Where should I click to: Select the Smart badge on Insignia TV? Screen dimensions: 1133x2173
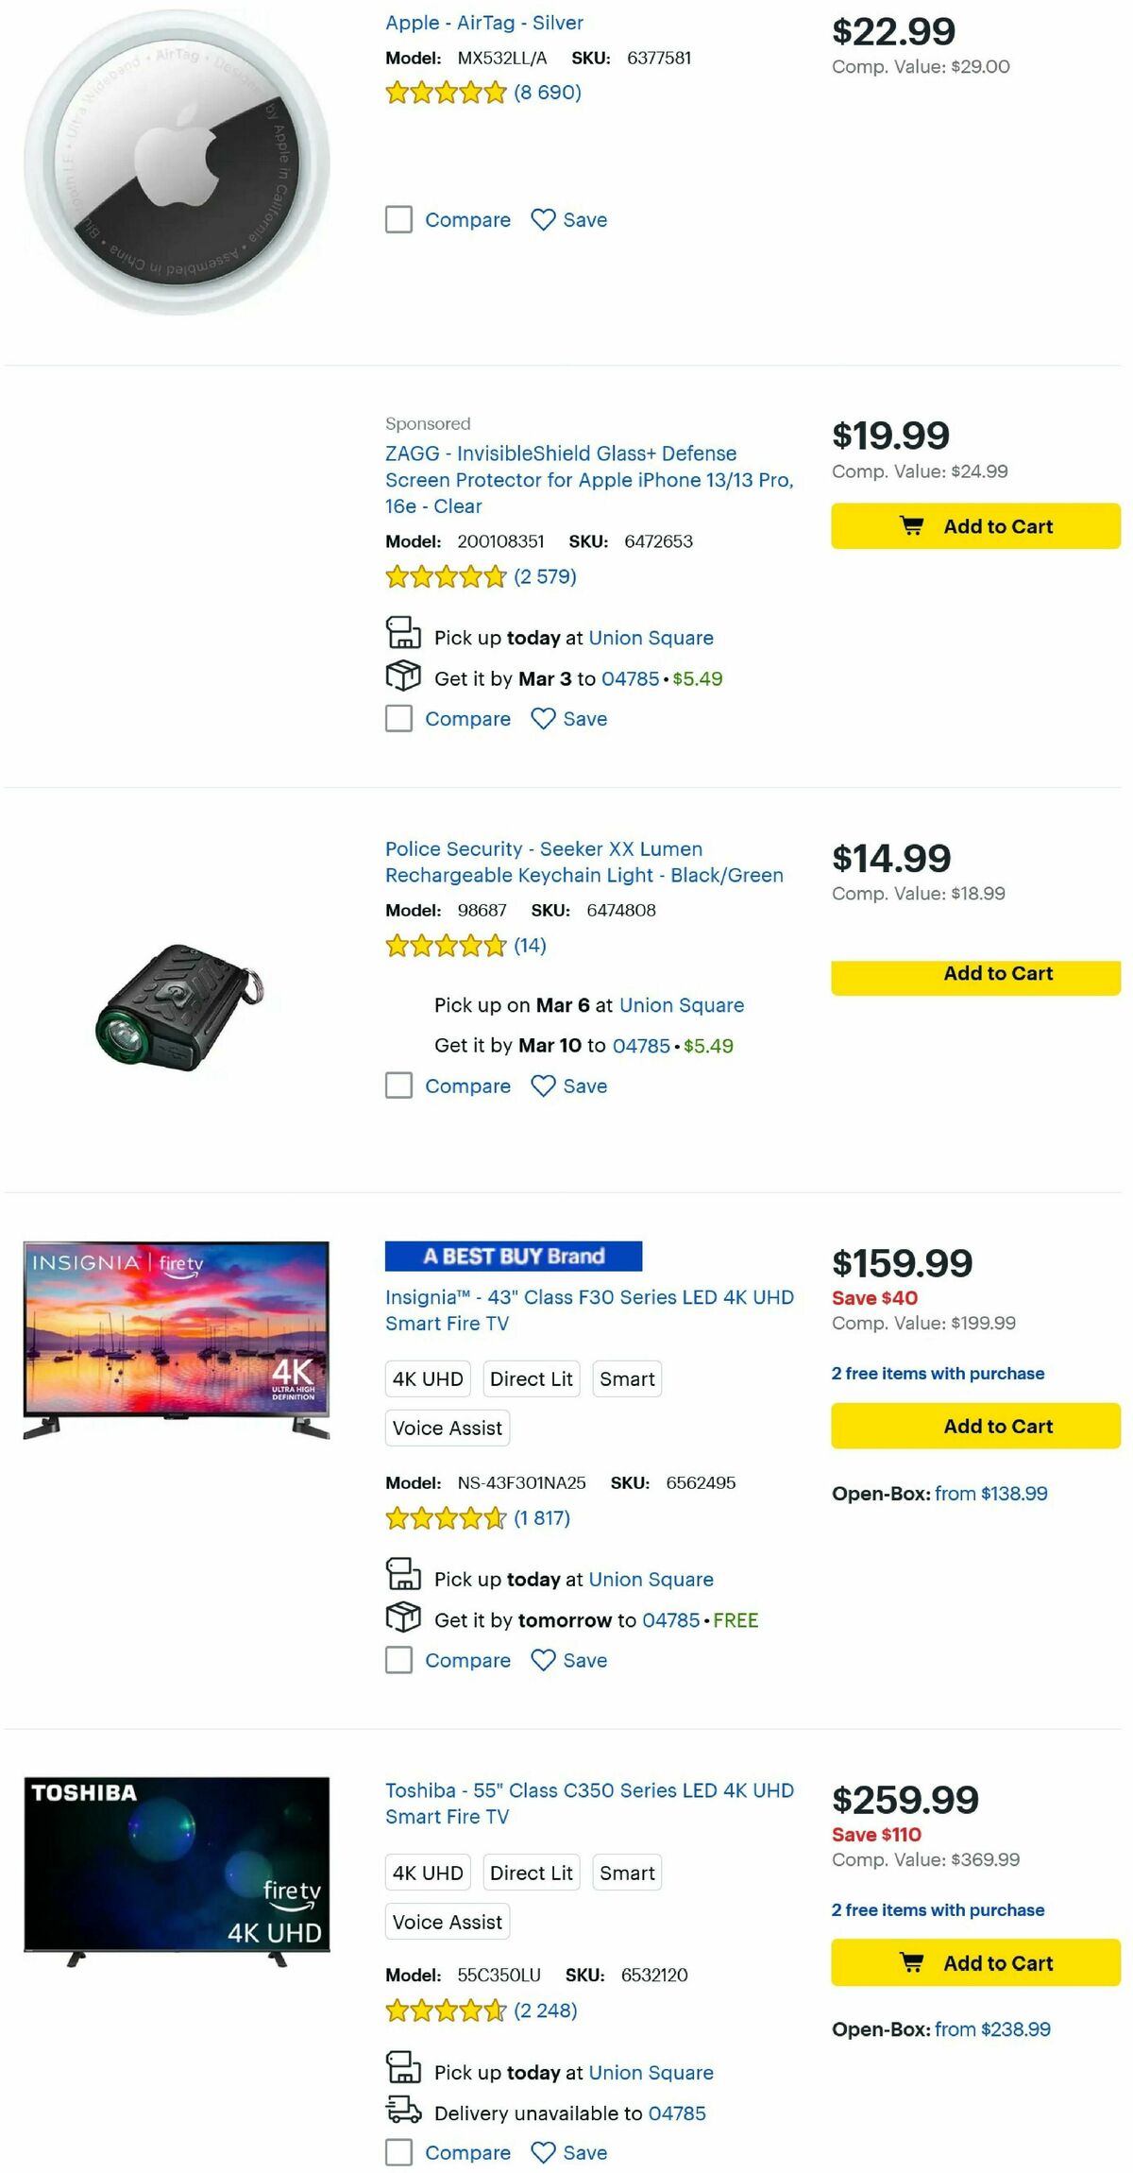[627, 1378]
